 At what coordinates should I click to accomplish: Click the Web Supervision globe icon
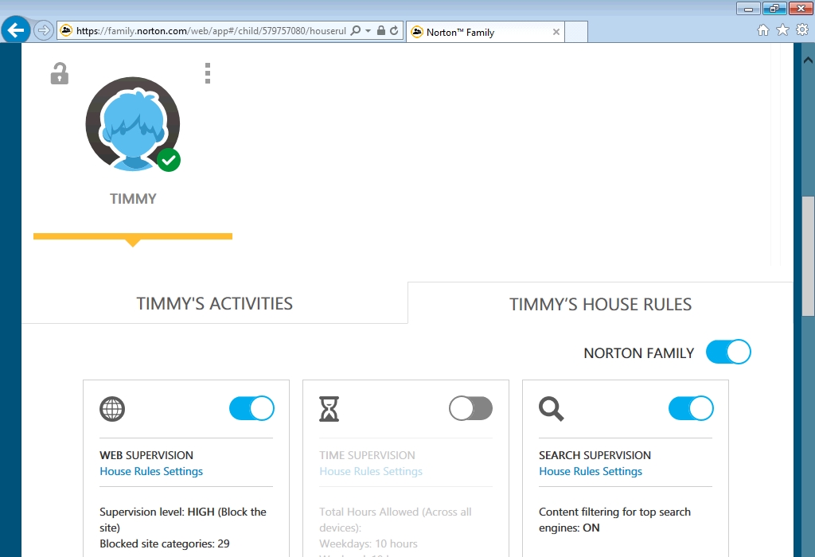112,409
